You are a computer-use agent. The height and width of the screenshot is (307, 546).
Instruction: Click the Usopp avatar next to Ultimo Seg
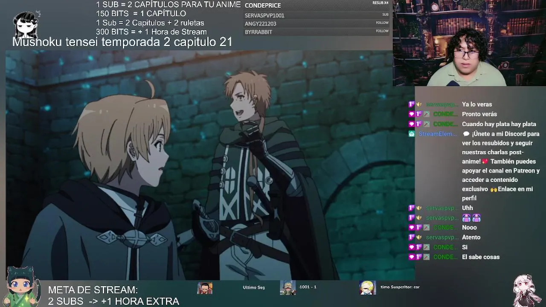coord(205,288)
